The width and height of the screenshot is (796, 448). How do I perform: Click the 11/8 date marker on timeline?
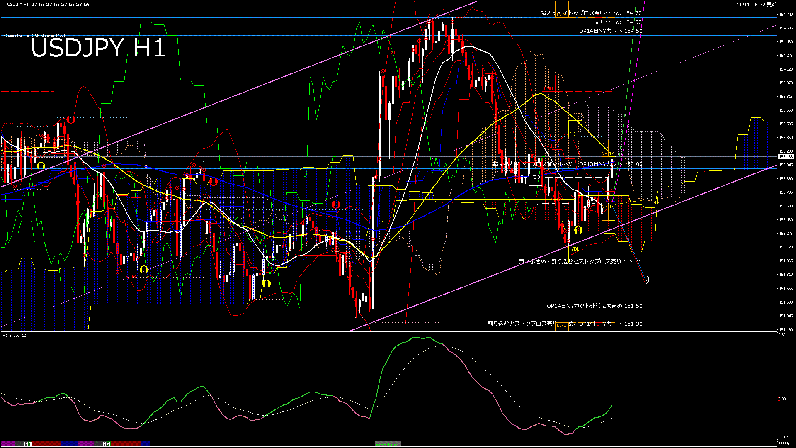(x=28, y=444)
